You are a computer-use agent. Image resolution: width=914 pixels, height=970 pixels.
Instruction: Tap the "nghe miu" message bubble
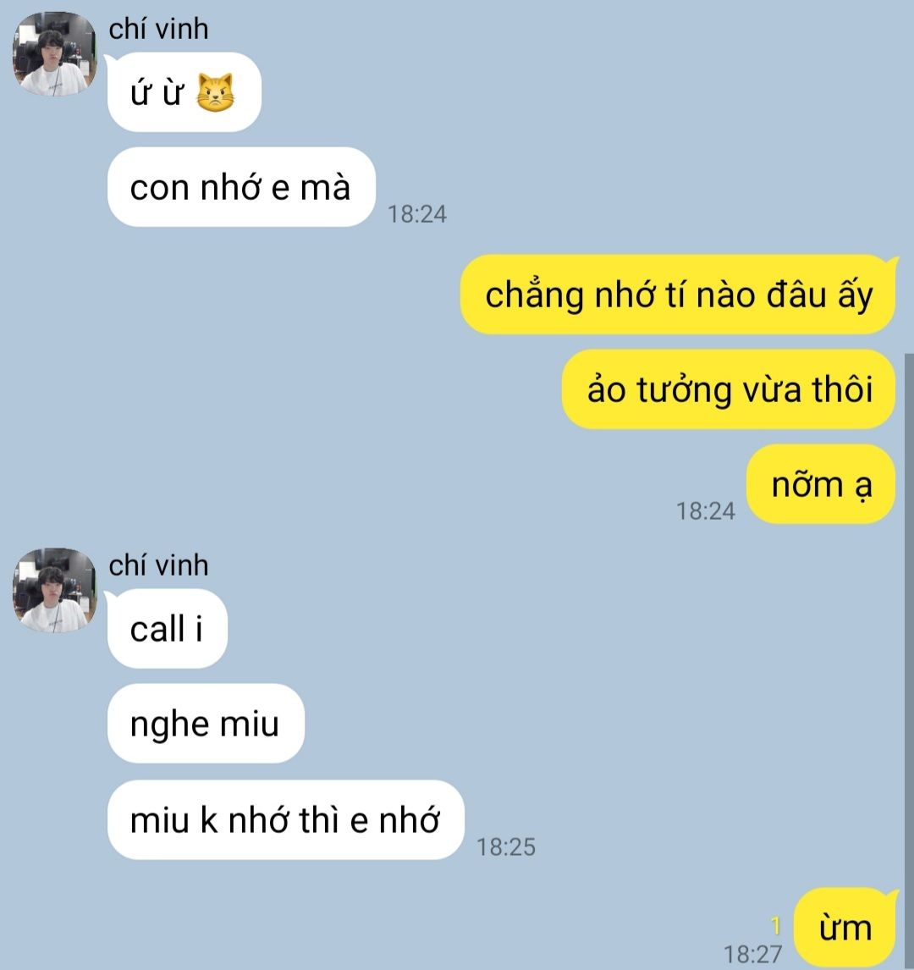(206, 723)
